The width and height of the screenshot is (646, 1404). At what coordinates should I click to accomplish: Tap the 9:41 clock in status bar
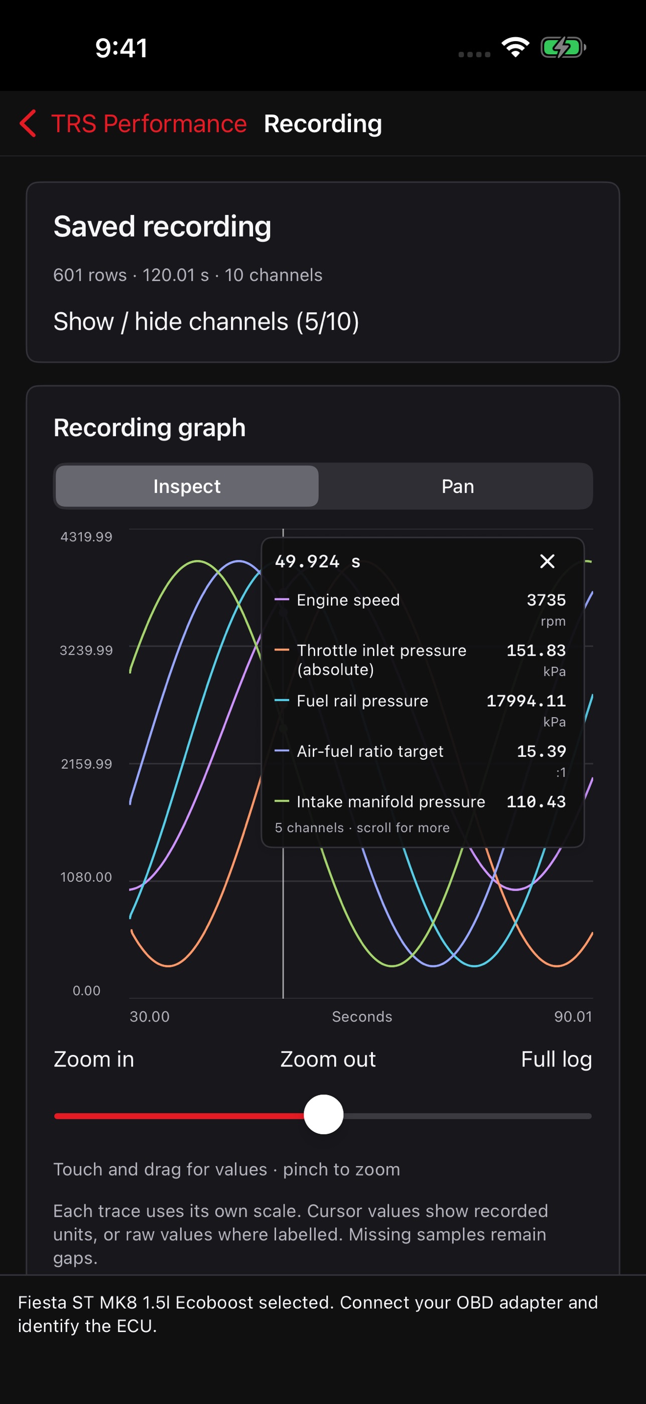121,48
